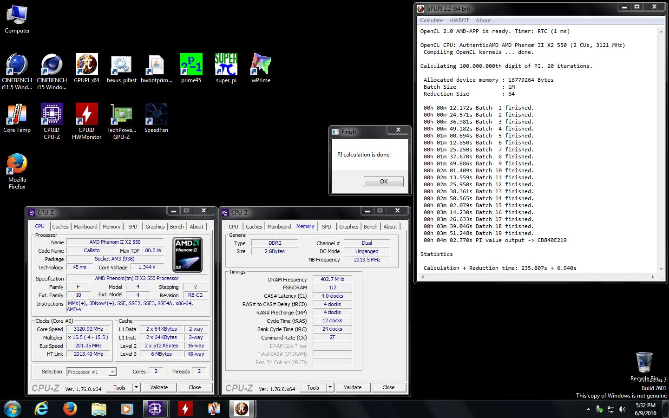669x418 pixels.
Task: Click Validate in right CPU-Z window
Action: click(x=353, y=387)
